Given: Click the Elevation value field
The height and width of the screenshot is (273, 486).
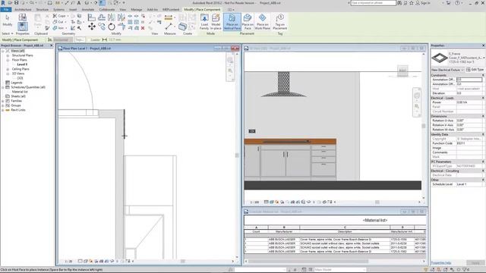Looking at the screenshot, I should click(469, 93).
